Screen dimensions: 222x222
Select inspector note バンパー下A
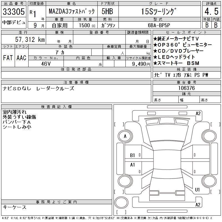17,122
